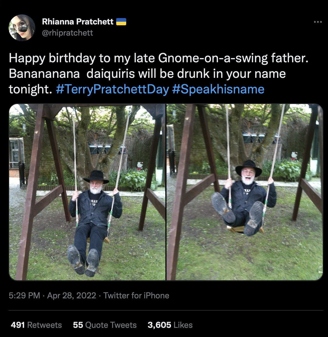Open the left swing photo

tap(87, 192)
